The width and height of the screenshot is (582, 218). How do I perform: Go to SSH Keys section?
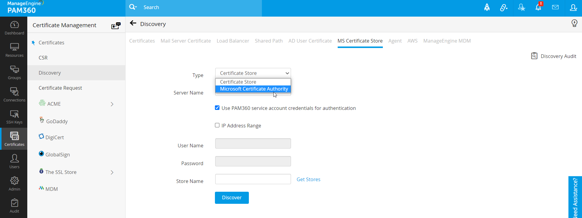[x=14, y=117]
